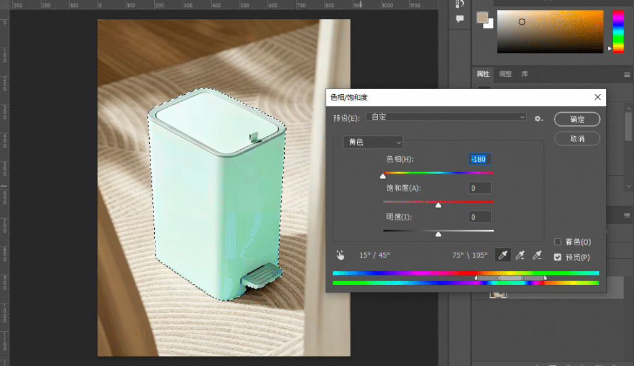Open the 预设 preset dropdown

click(446, 117)
